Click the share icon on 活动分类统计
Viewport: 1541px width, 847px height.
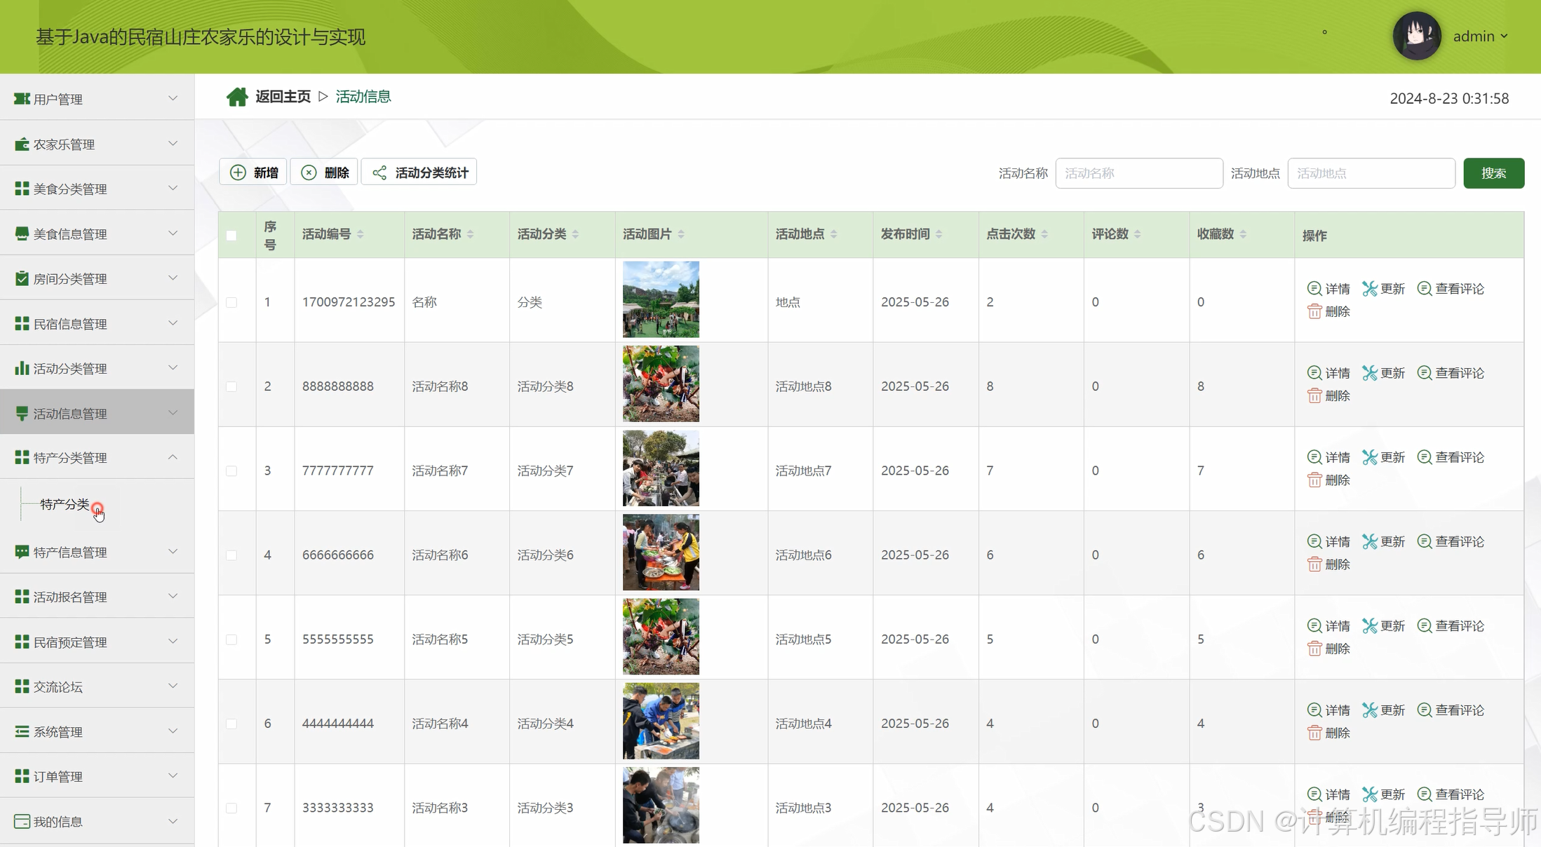point(379,172)
